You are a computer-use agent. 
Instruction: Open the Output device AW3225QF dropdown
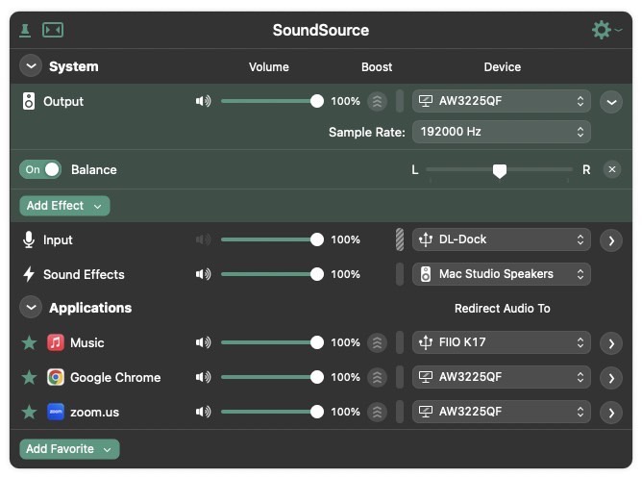501,101
